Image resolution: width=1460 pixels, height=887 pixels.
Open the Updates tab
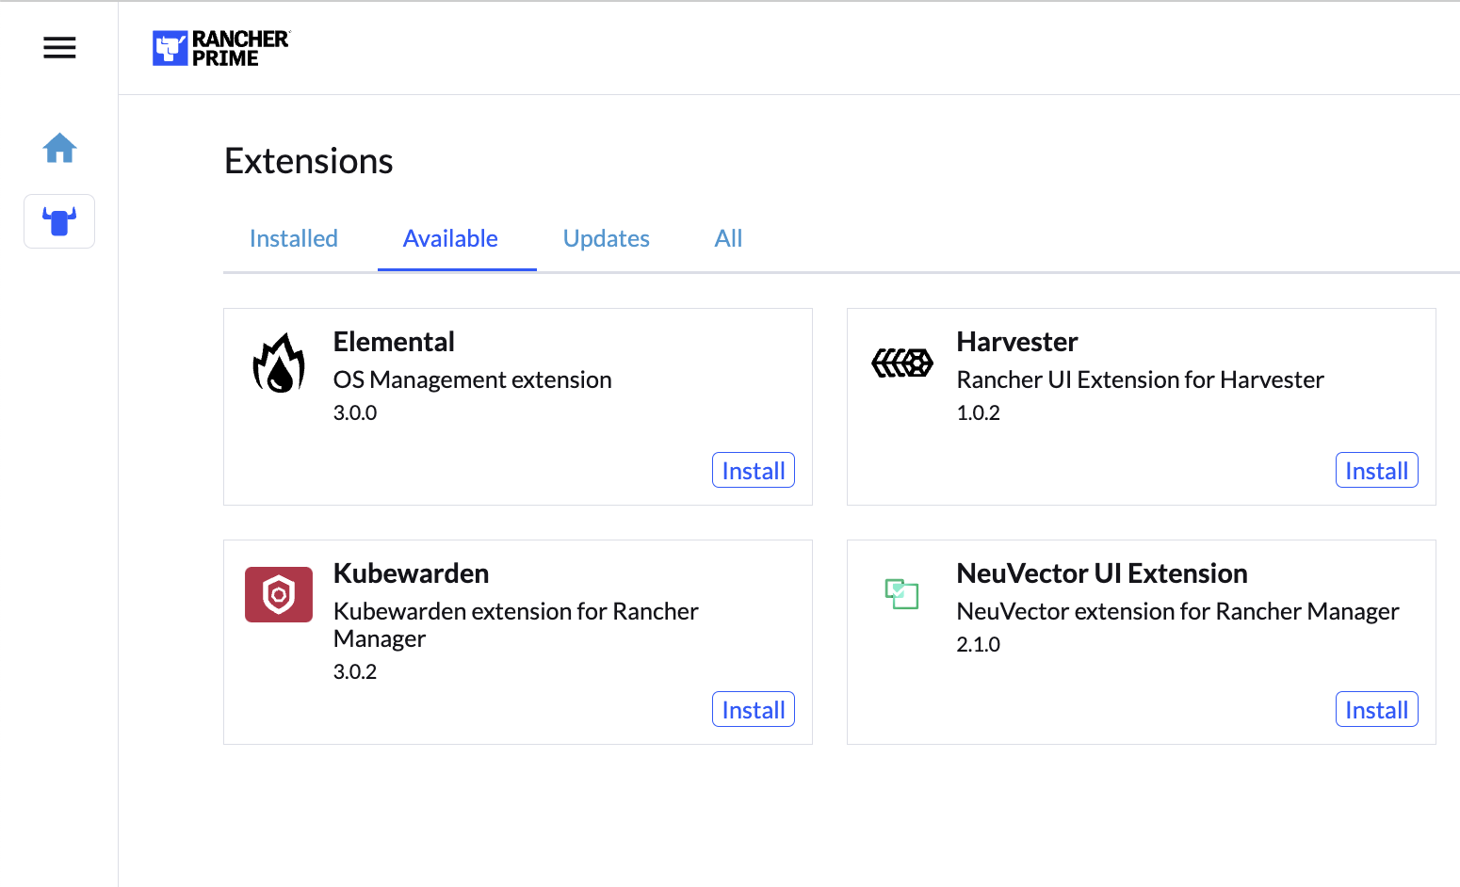coord(606,238)
